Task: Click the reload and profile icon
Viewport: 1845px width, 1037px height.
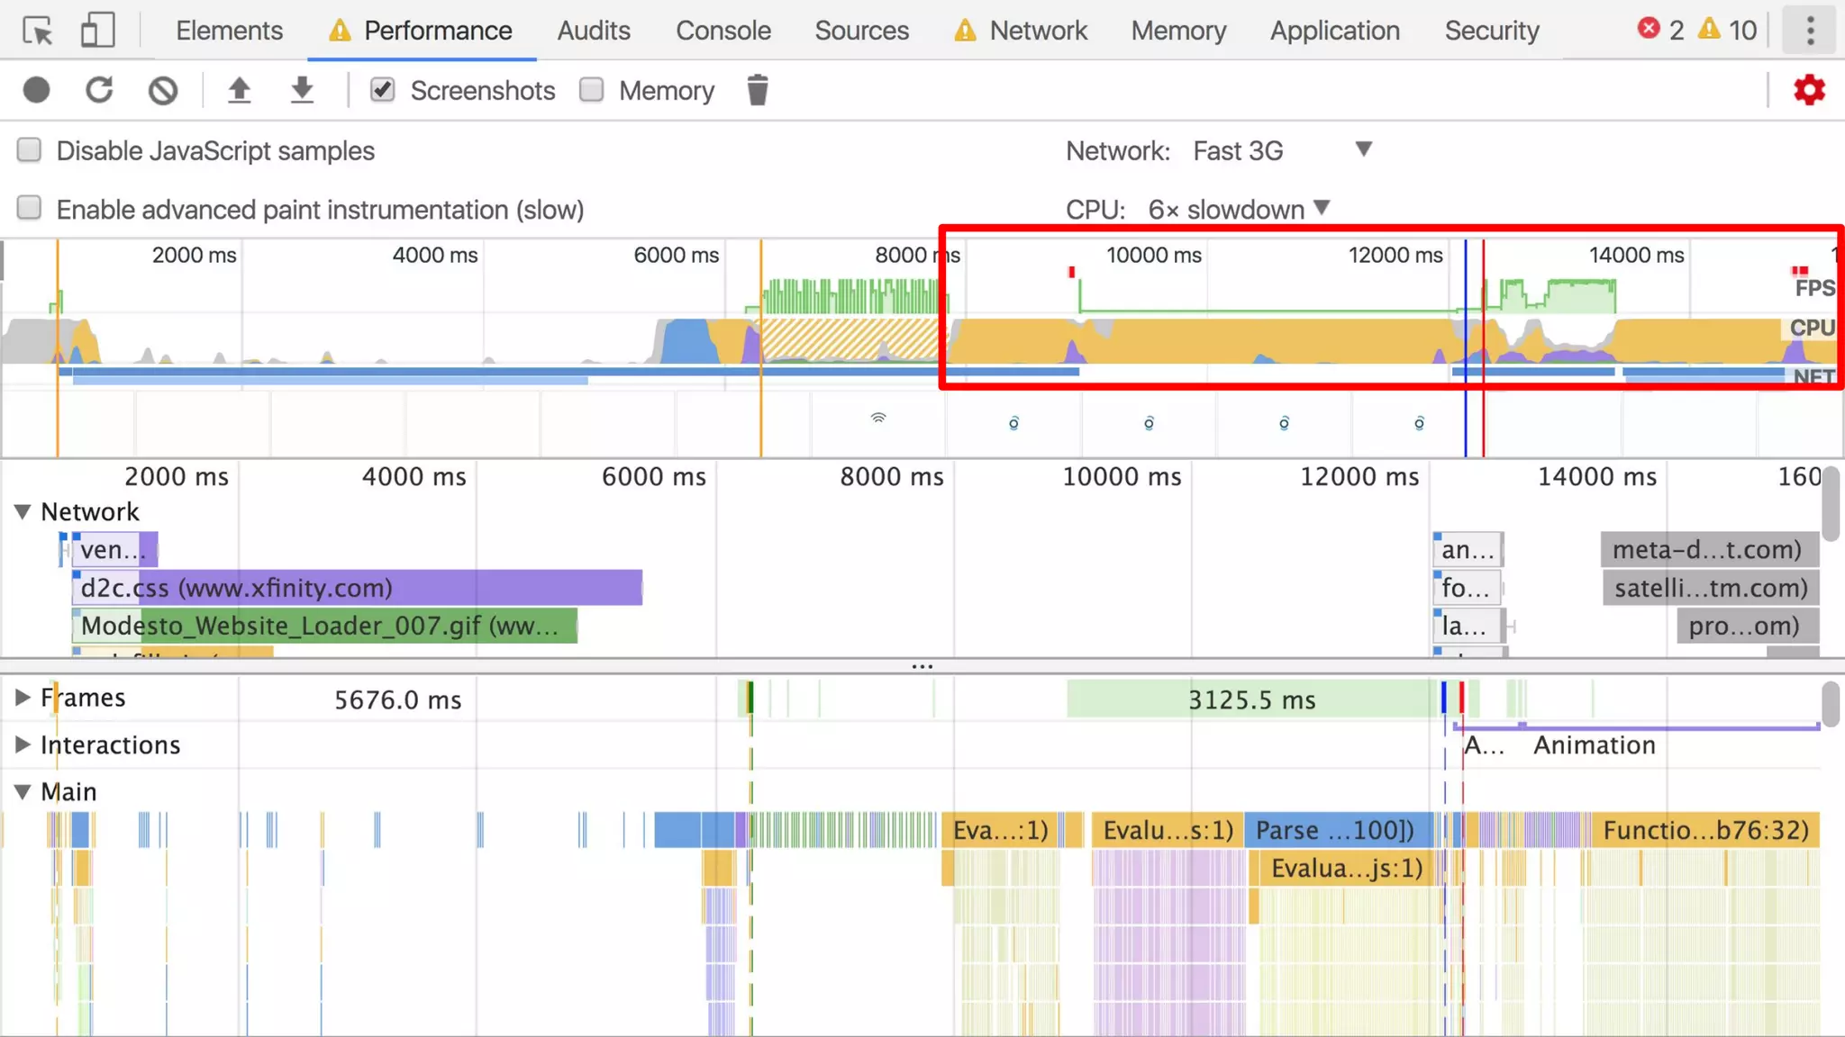Action: pos(99,90)
